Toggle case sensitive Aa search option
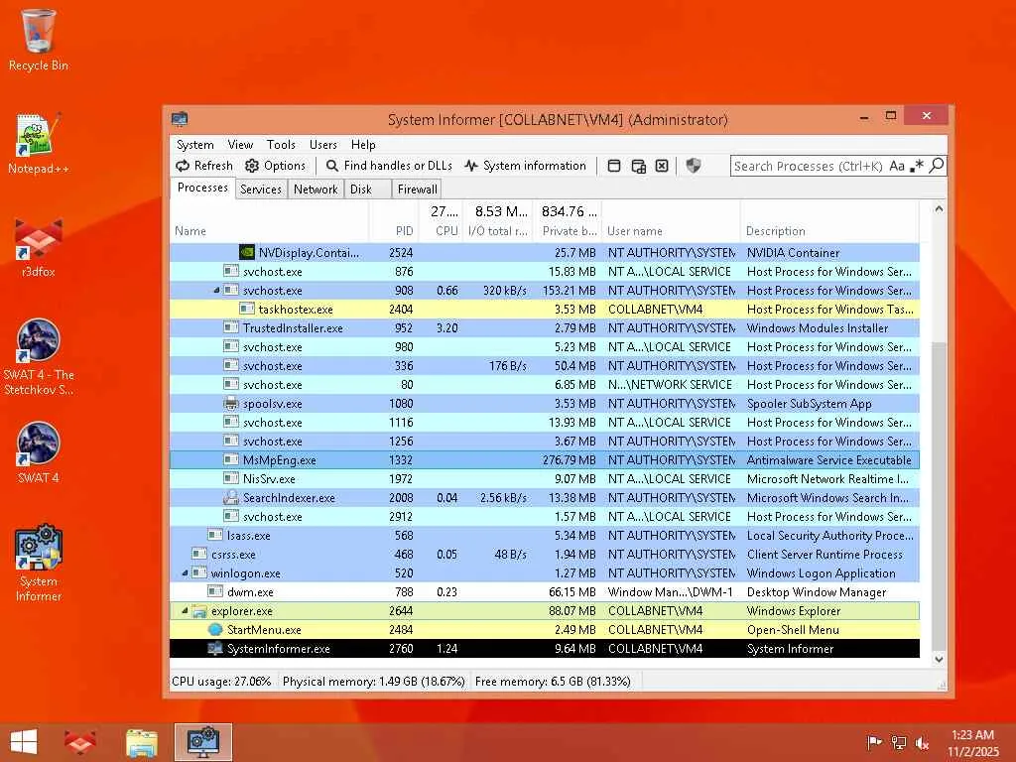Viewport: 1016px width, 762px height. 897,166
